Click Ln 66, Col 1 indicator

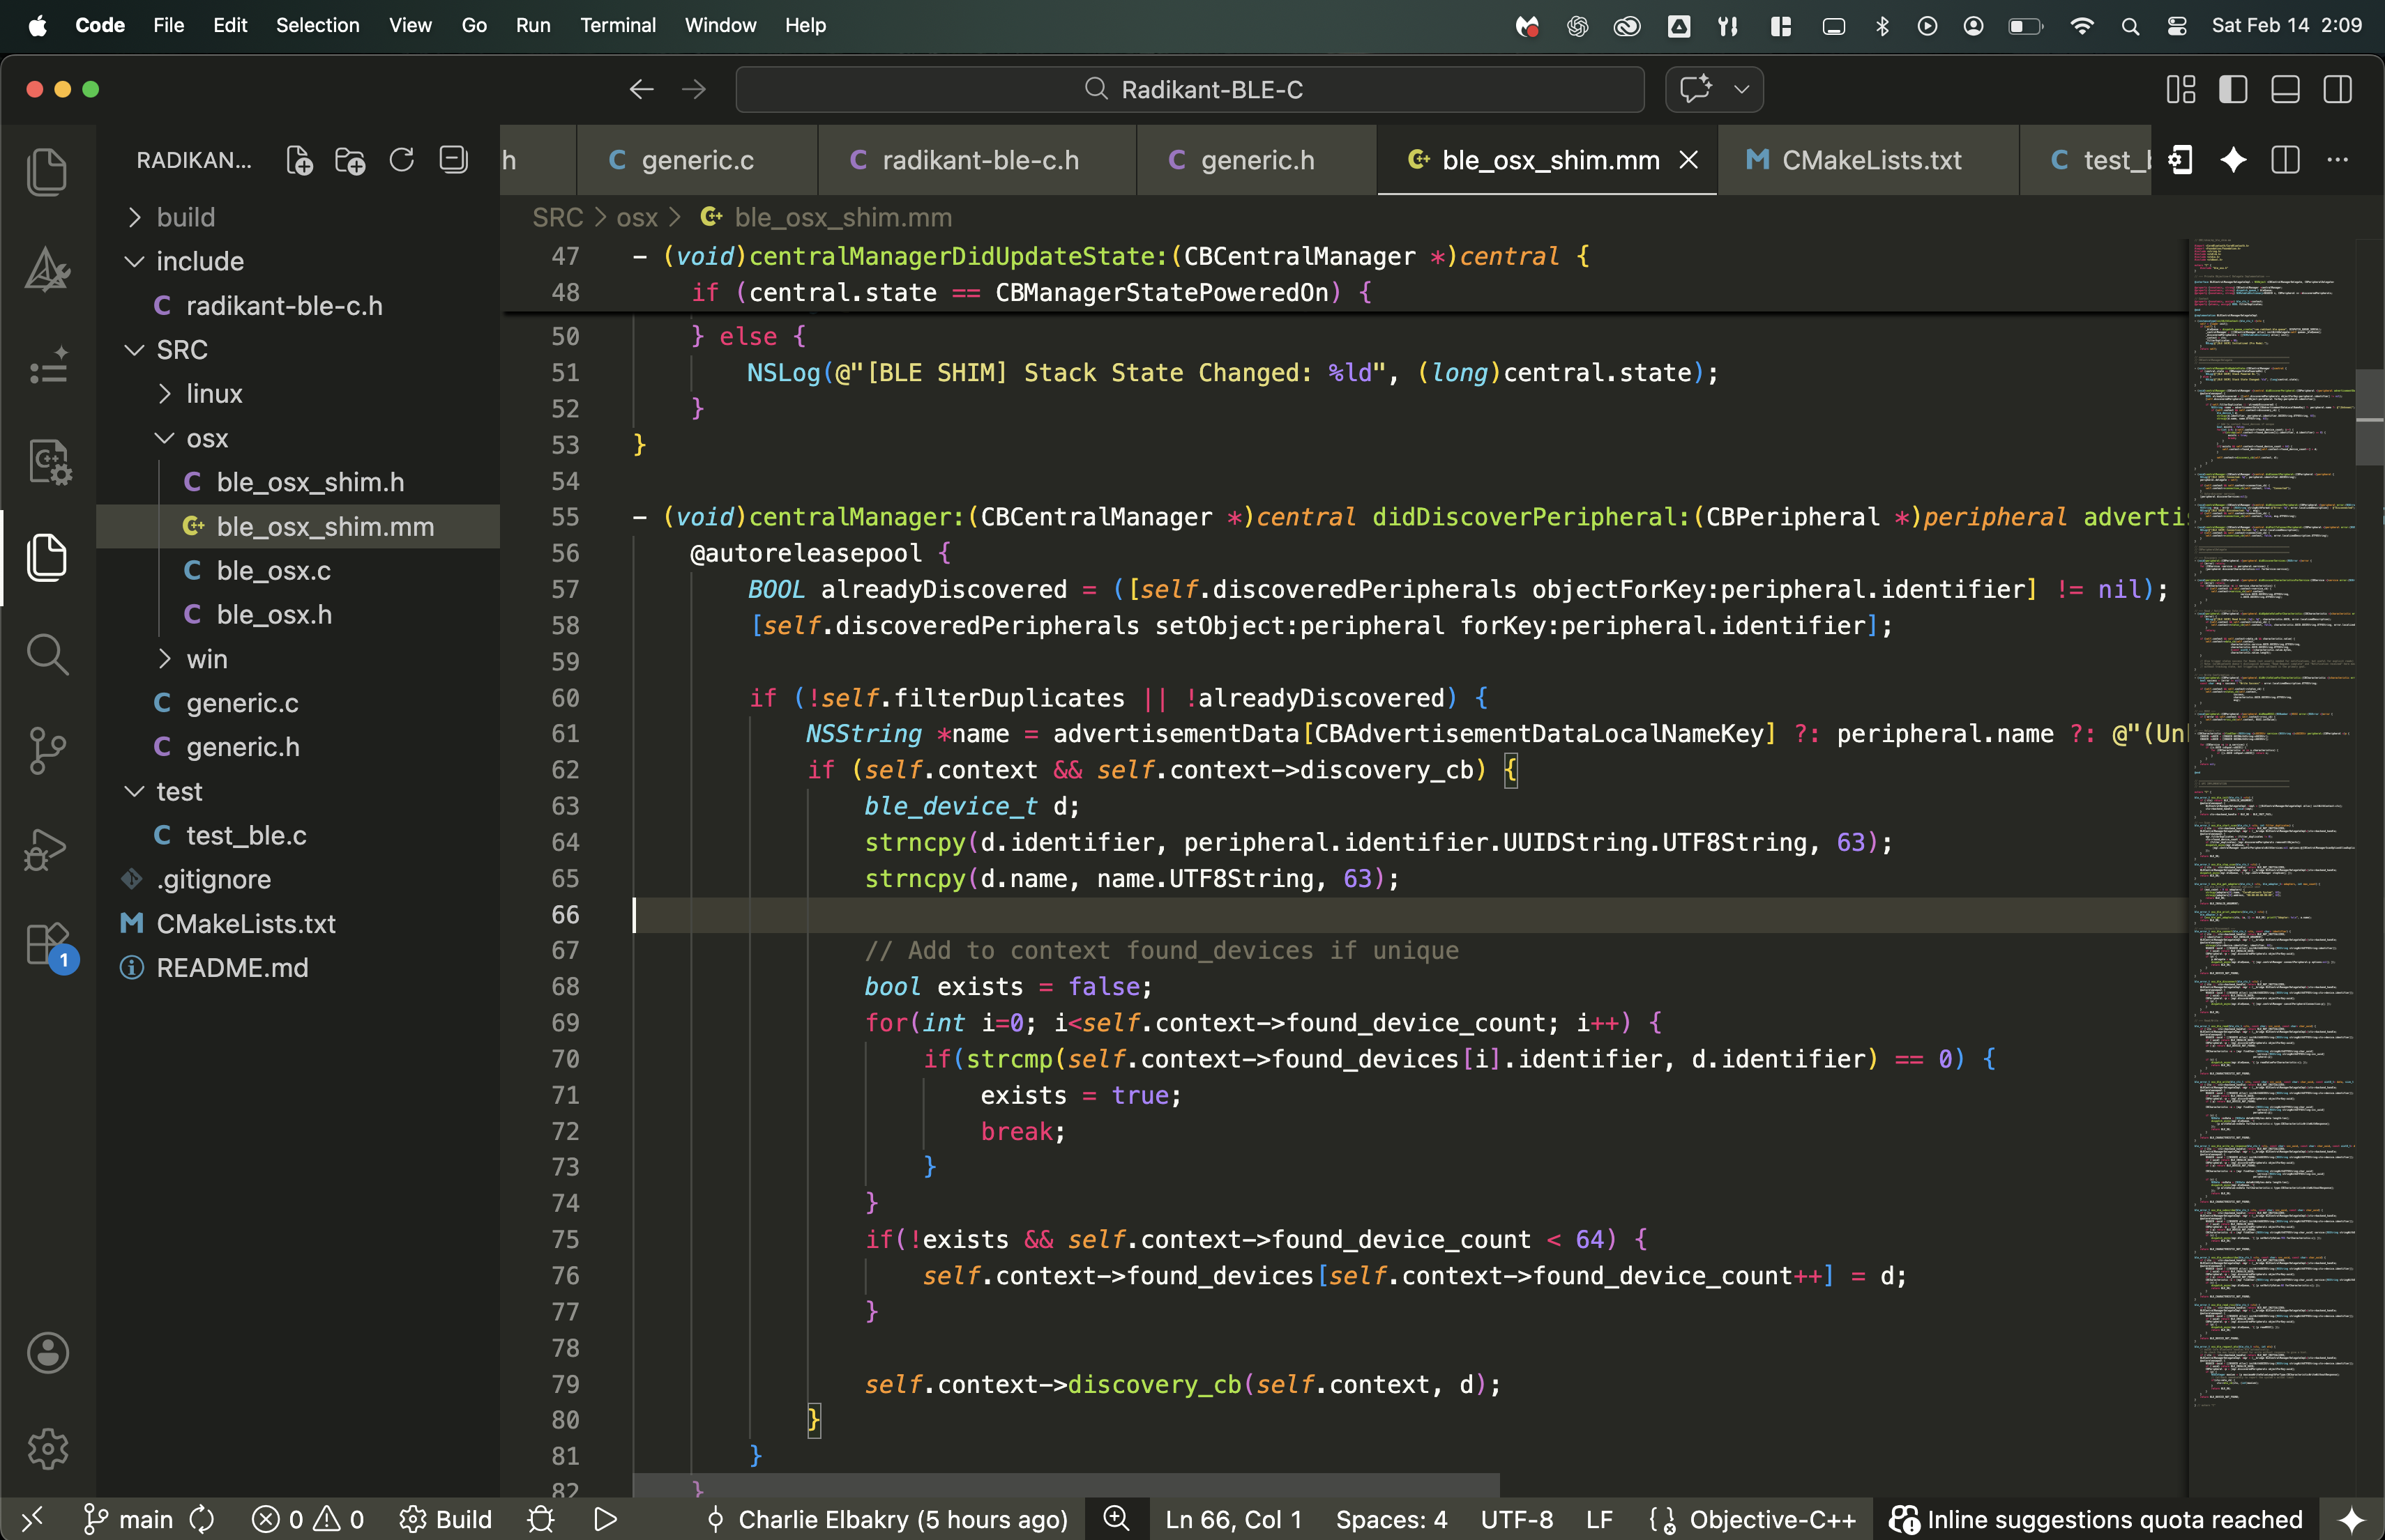[x=1233, y=1519]
